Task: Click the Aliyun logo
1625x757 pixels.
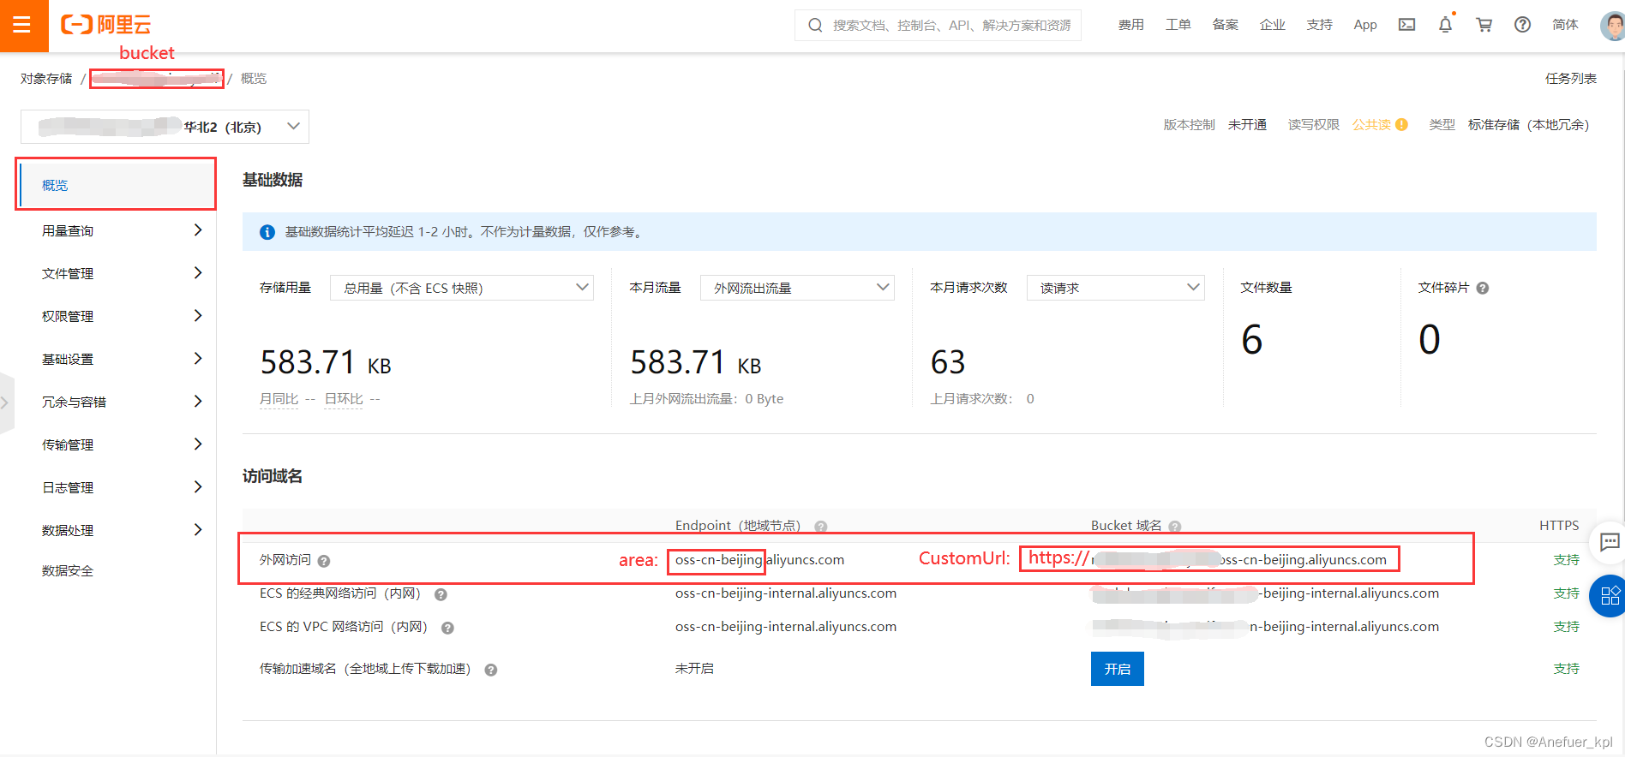Action: pyautogui.click(x=106, y=25)
